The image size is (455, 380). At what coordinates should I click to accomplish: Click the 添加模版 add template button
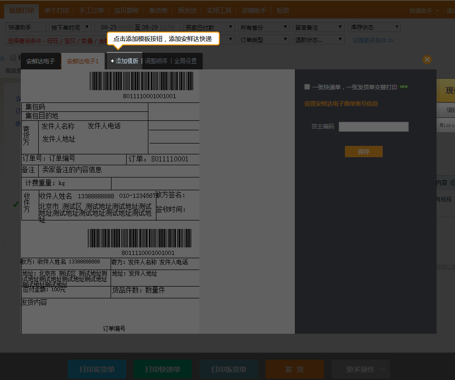[x=124, y=61]
